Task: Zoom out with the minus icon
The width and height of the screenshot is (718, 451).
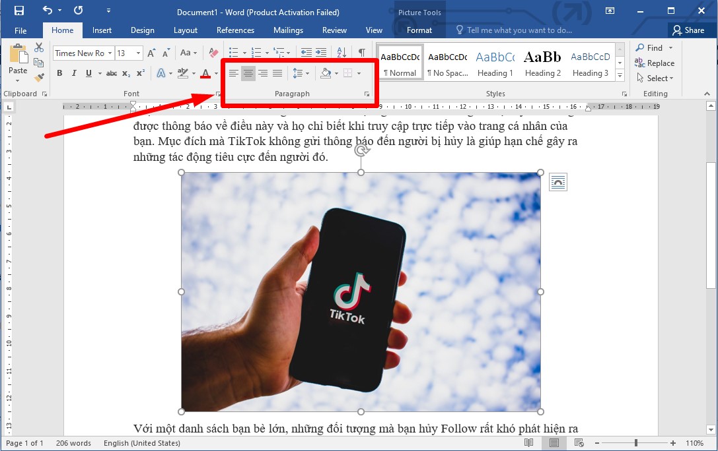Action: [596, 443]
